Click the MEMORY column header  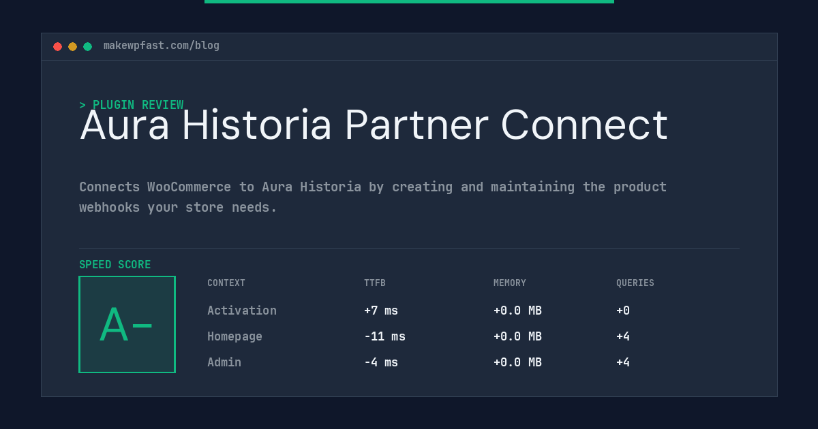point(510,283)
